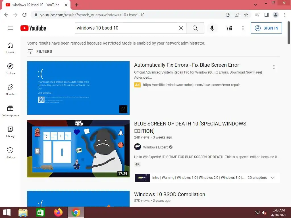Close the windows 10 bsod 10 tab

point(66,5)
